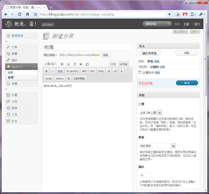Click the li quicktag button
Screen dimensions: 209x194
122,71
